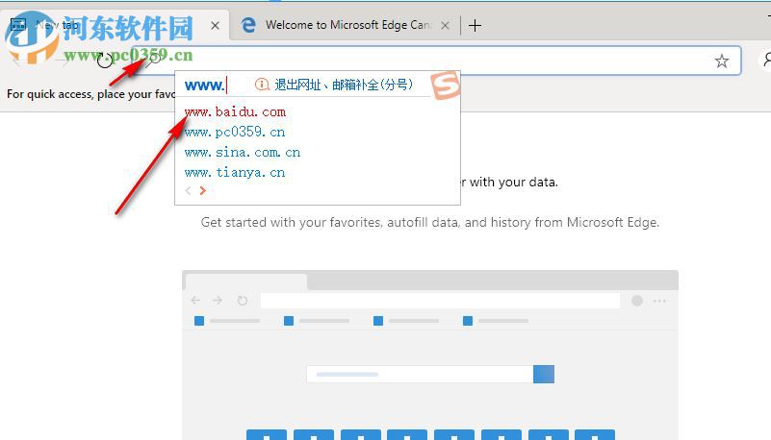Image resolution: width=771 pixels, height=440 pixels.
Task: Open a new tab with plus button
Action: tap(475, 26)
